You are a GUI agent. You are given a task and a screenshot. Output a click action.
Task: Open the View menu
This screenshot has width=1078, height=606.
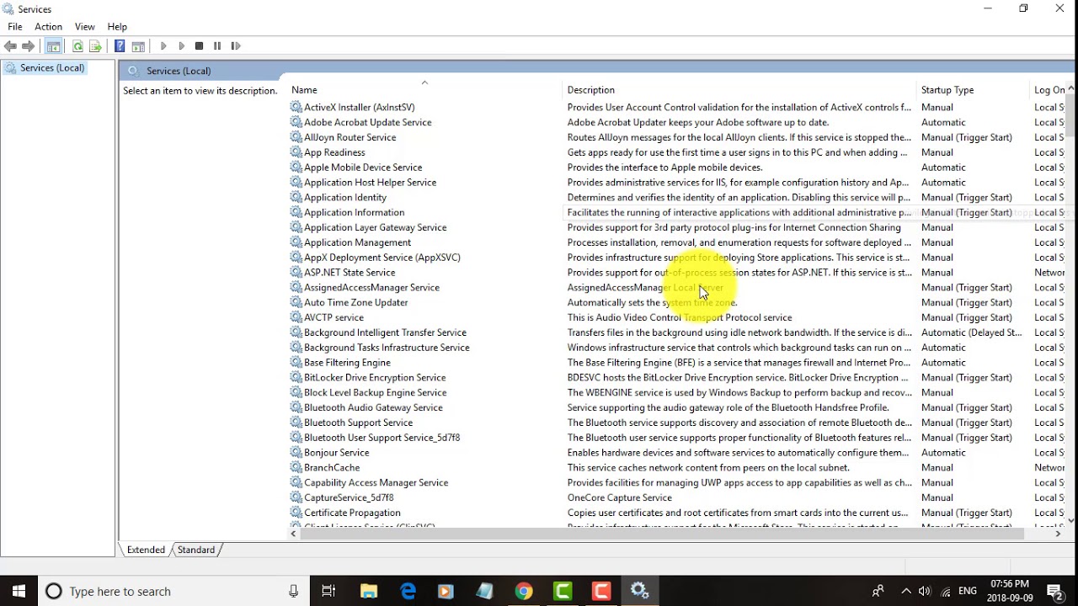click(85, 27)
